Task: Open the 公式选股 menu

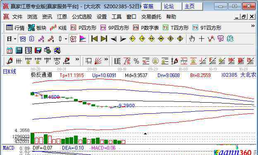Action: [82, 17]
